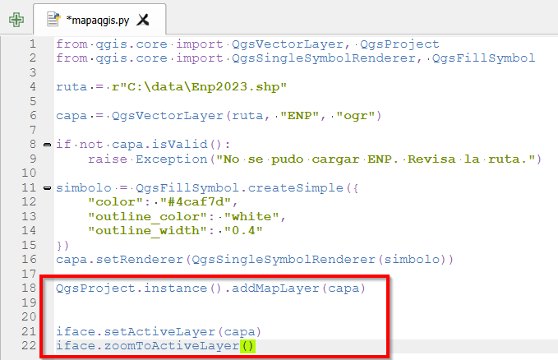This screenshot has width=558, height=360.
Task: Click line number 1 in the margin
Action: [31, 44]
